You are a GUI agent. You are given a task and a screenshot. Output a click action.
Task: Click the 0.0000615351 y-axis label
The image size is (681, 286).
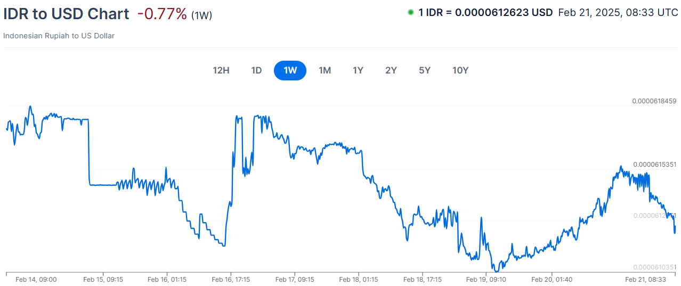point(654,164)
